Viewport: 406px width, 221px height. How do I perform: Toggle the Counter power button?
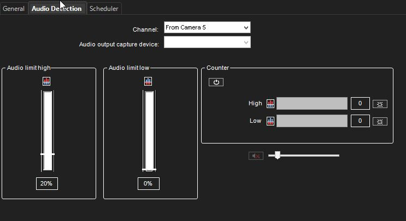tap(216, 82)
